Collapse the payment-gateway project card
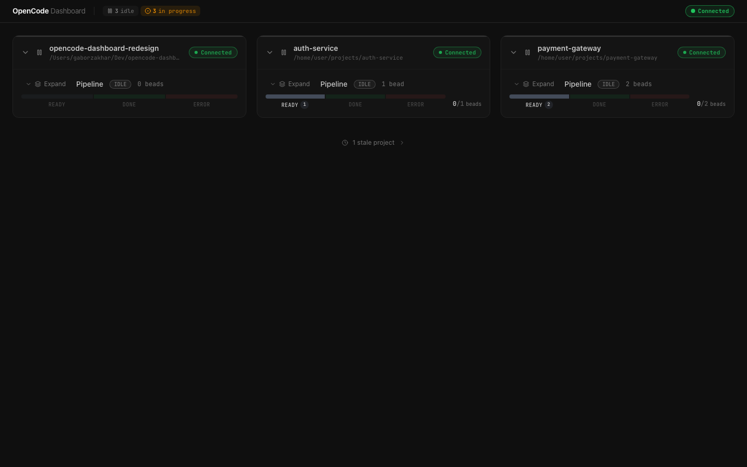 (514, 52)
